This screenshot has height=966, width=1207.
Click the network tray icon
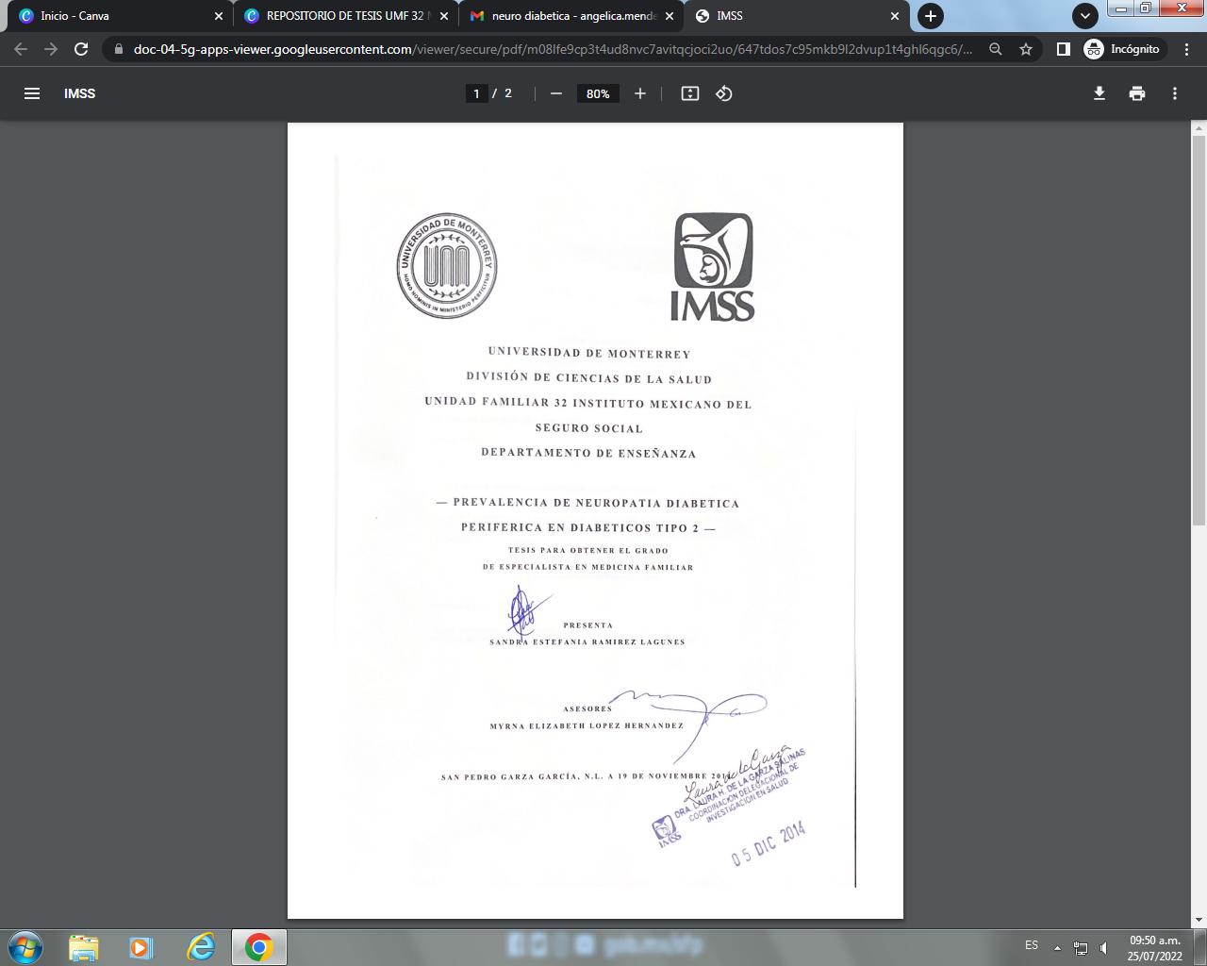1081,948
